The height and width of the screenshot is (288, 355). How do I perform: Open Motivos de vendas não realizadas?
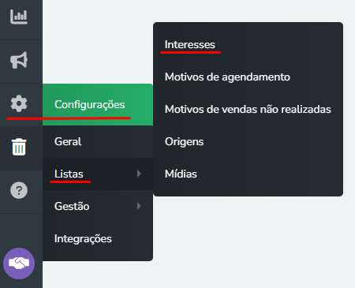[248, 109]
